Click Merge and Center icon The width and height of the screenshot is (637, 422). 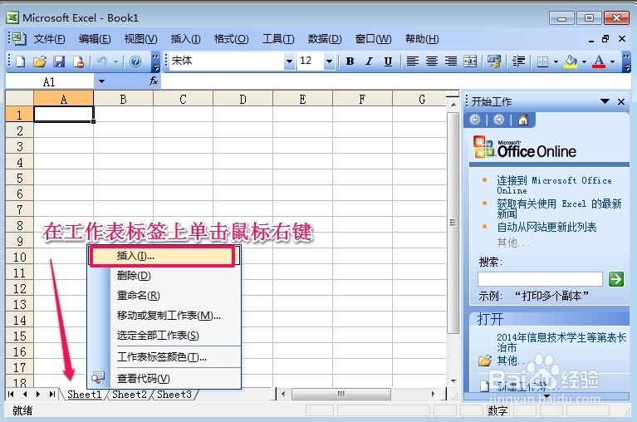[x=470, y=61]
